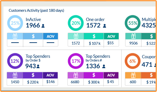Click the InActive 25% donut chart
Screen dimensions: 157x92
click(x=15, y=23)
